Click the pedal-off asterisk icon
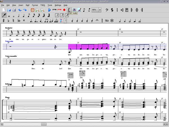 pyautogui.click(x=112, y=21)
